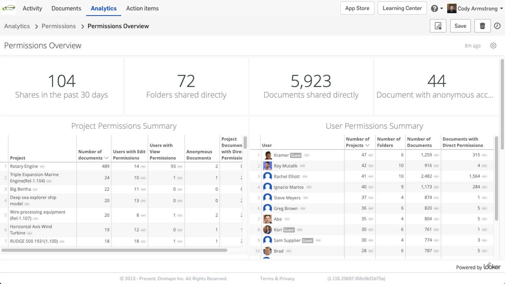Switch to the Activity tab
Screen dimensions: 505x284
coord(32,9)
